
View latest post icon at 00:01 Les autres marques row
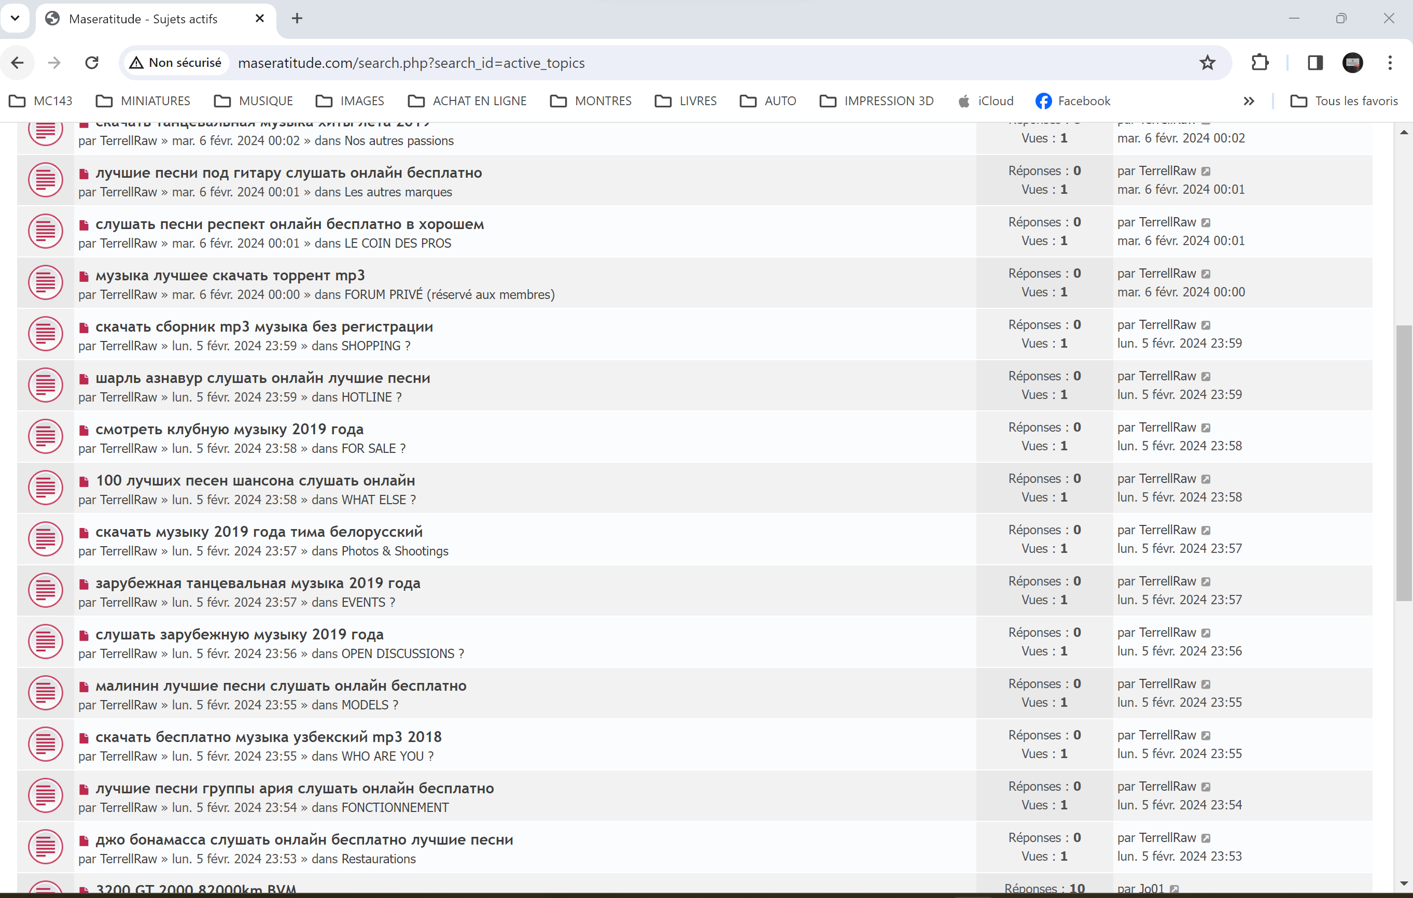click(1206, 172)
